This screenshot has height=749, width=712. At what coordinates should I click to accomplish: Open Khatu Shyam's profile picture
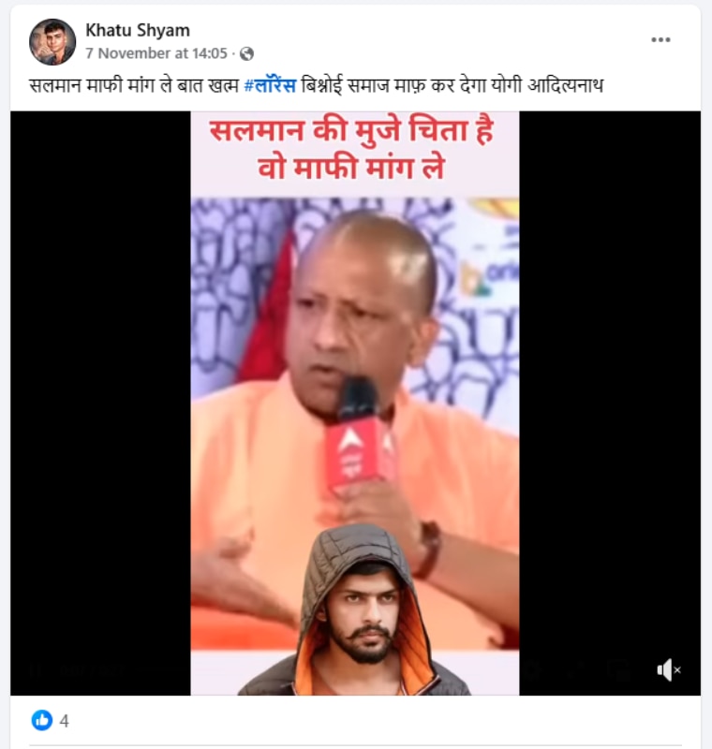[x=52, y=42]
